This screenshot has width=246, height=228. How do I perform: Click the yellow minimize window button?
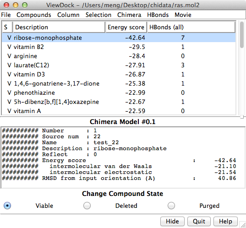click(x=16, y=5)
